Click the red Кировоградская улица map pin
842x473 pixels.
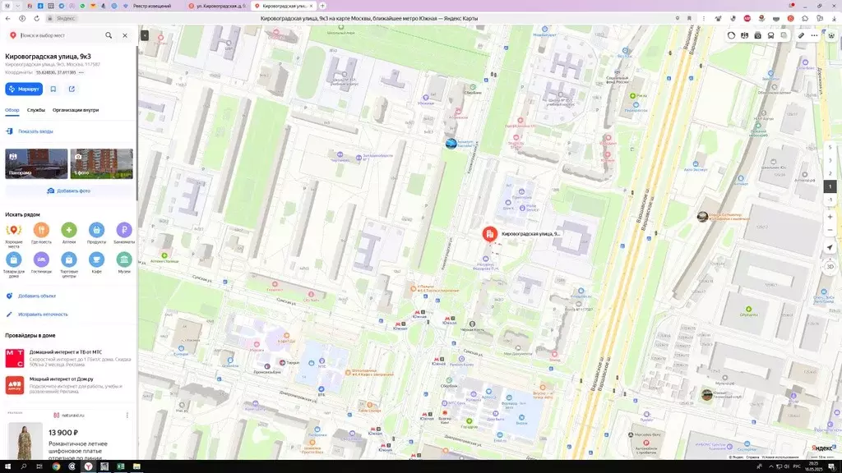(x=489, y=234)
